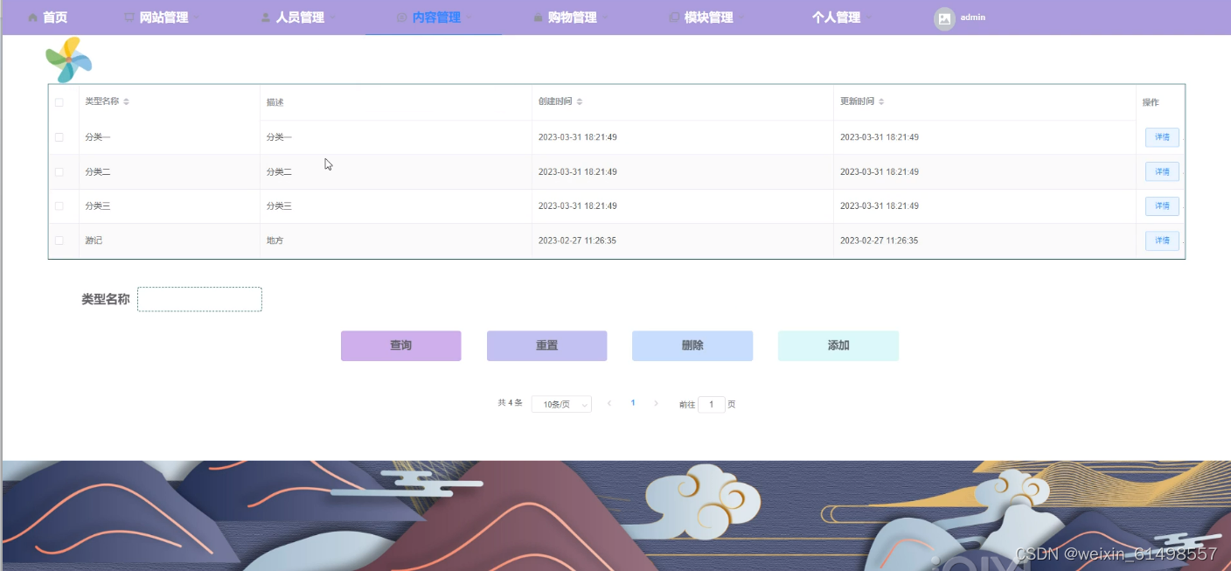Image resolution: width=1231 pixels, height=571 pixels.
Task: Click the monitor icon beside 网站管理
Action: coord(129,17)
